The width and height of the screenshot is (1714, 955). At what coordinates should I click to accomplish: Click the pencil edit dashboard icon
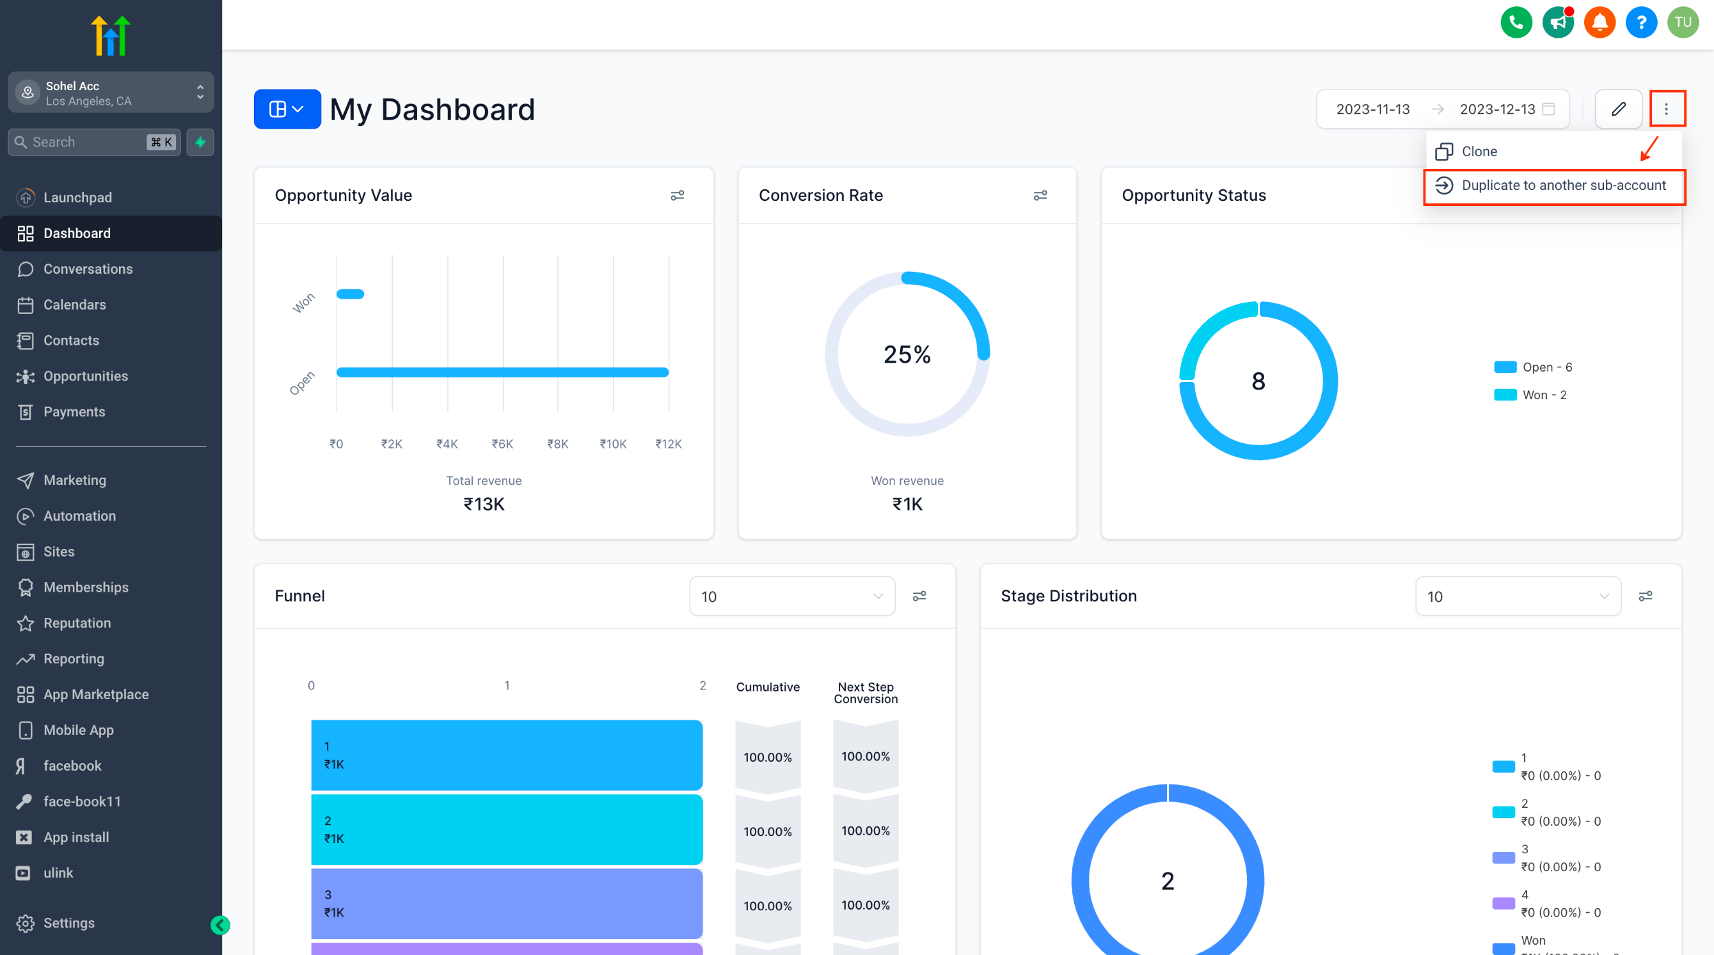pyautogui.click(x=1618, y=109)
